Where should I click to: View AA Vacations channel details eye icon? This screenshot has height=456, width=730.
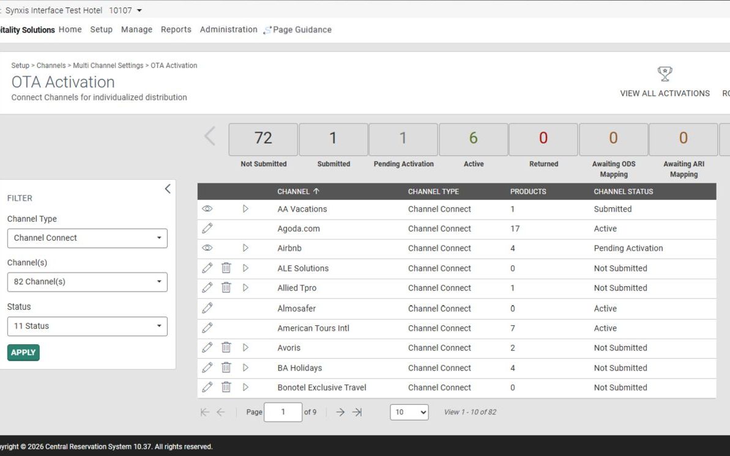pos(207,209)
